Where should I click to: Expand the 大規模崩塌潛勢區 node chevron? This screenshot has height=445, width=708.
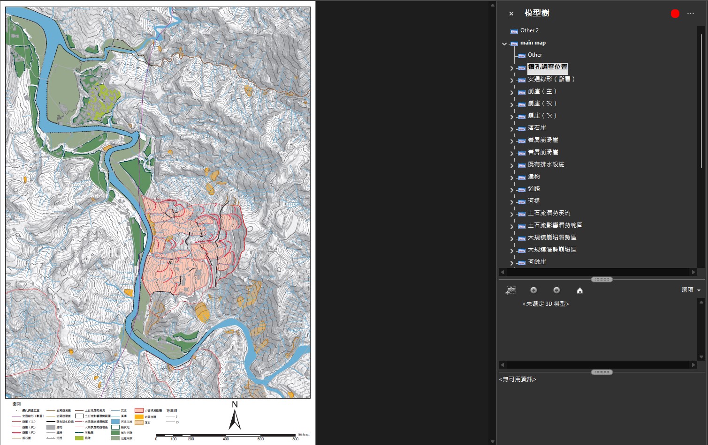(512, 238)
